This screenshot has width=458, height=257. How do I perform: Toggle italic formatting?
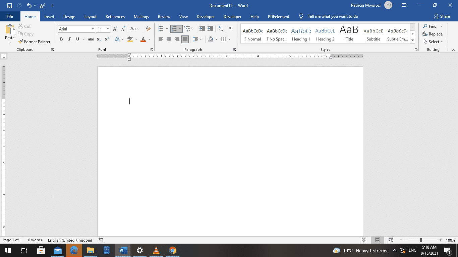69,39
